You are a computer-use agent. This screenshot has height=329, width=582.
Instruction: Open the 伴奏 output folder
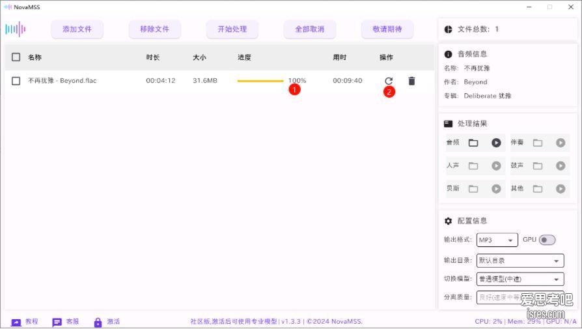(x=538, y=143)
